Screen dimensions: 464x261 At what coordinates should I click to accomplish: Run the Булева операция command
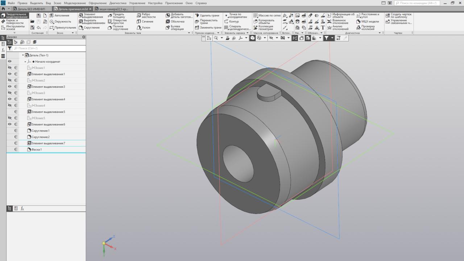point(175,28)
